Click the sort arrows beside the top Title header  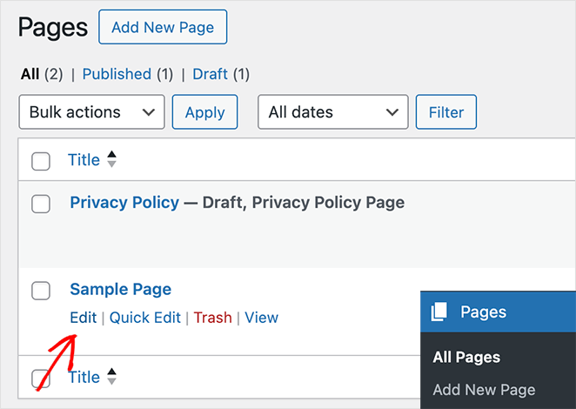coord(111,160)
